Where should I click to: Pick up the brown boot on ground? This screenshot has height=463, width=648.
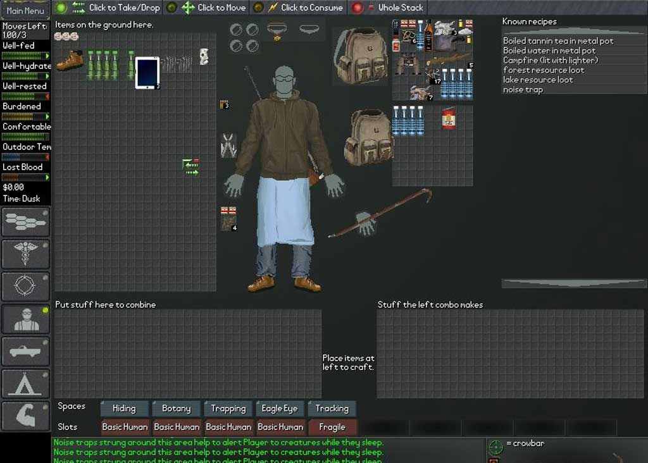[x=70, y=61]
